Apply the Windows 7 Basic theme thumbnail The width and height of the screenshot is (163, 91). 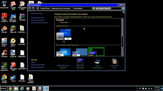click(x=64, y=52)
